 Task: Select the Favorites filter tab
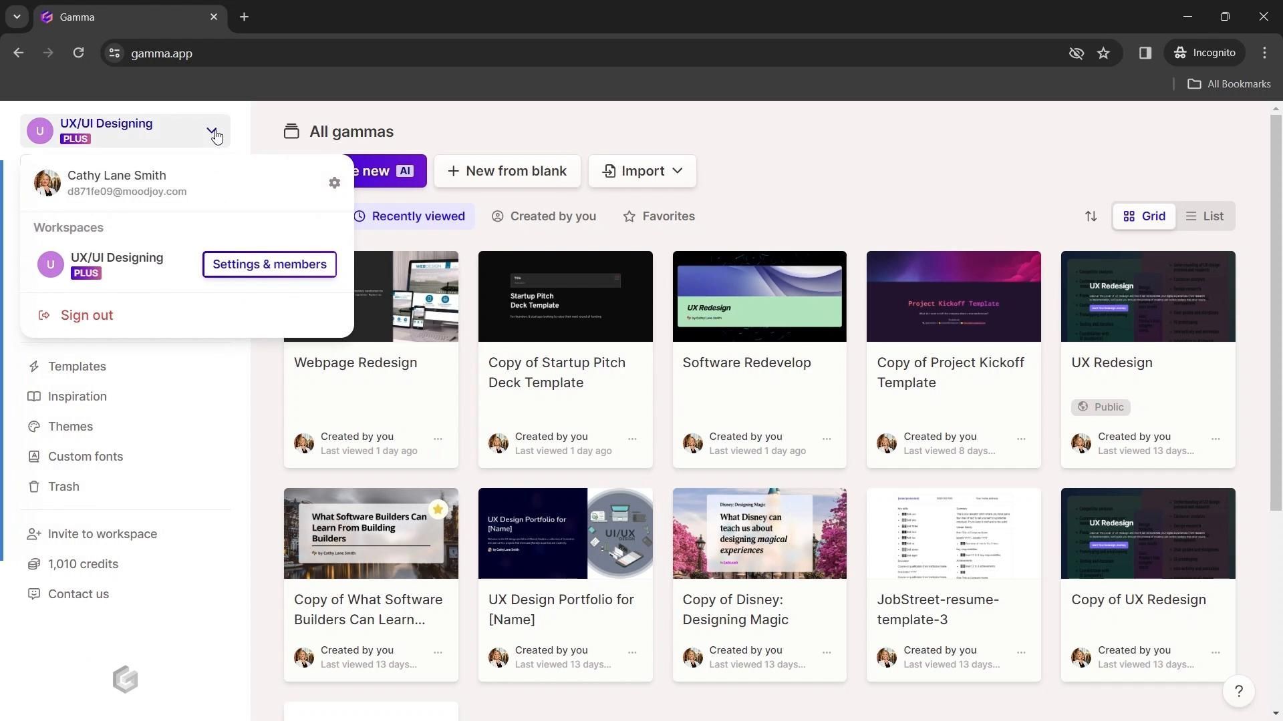(x=659, y=216)
